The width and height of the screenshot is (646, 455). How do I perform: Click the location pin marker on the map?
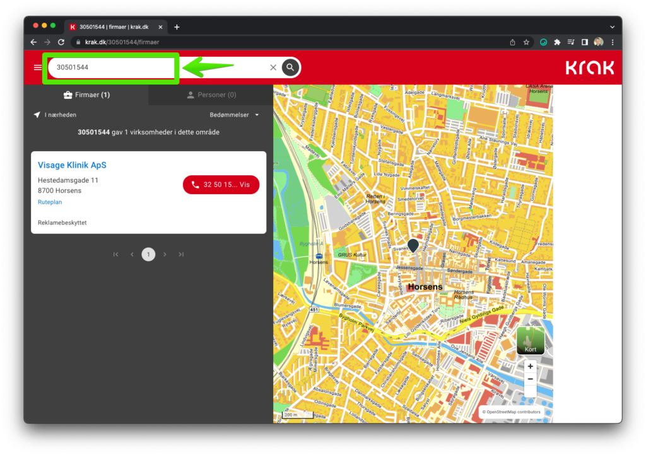click(413, 245)
